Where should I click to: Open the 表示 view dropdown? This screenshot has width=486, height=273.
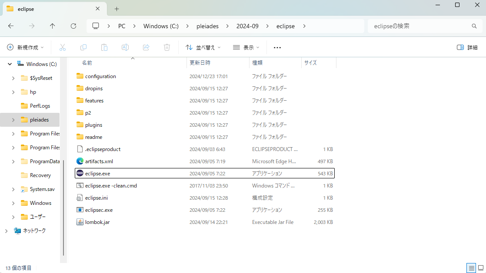(246, 47)
